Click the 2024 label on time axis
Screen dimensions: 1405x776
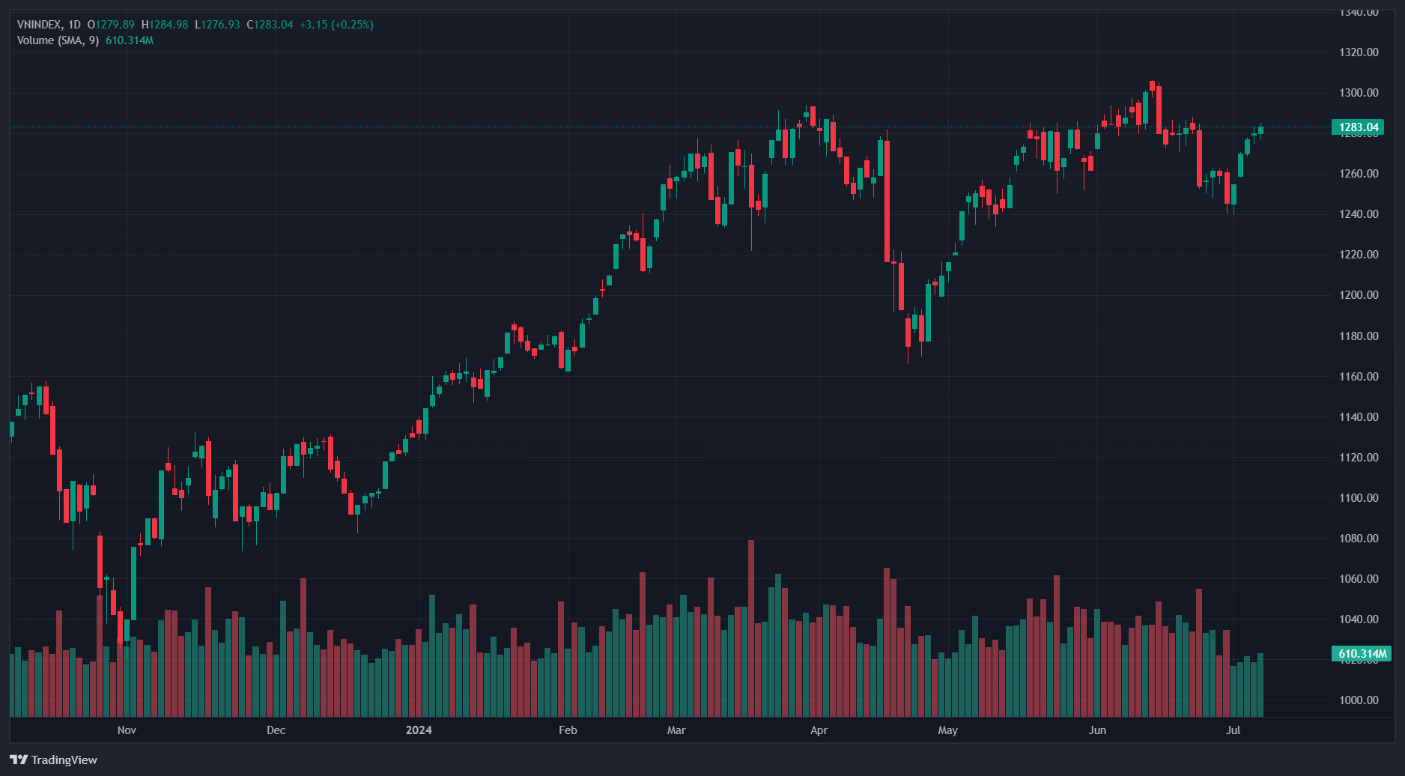pos(419,730)
